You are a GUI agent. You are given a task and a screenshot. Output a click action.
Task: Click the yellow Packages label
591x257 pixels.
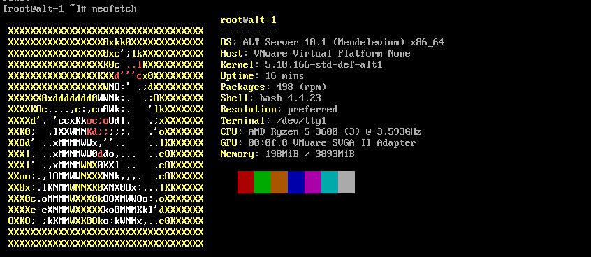pyautogui.click(x=242, y=87)
